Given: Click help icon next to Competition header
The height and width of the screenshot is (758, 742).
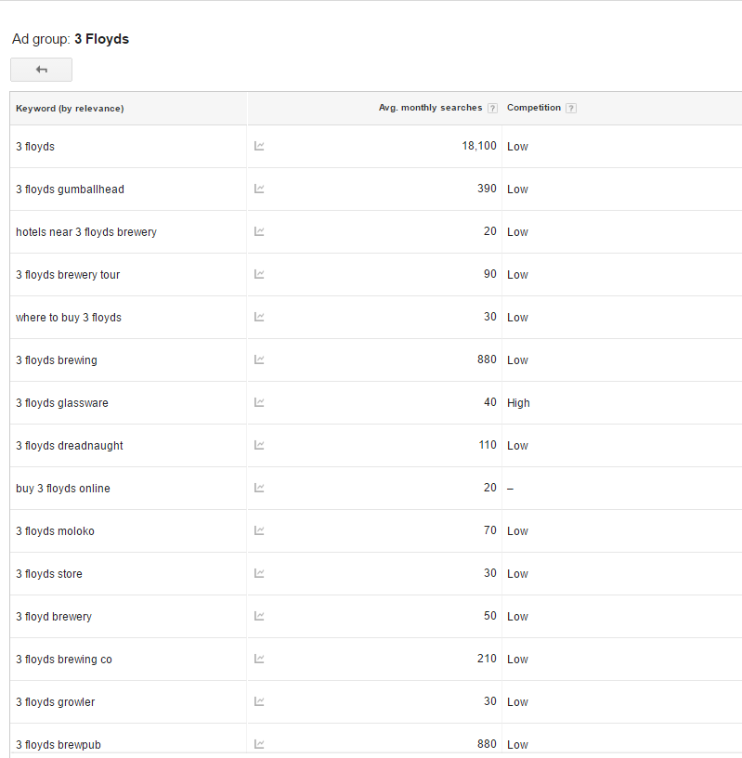Looking at the screenshot, I should click(571, 109).
